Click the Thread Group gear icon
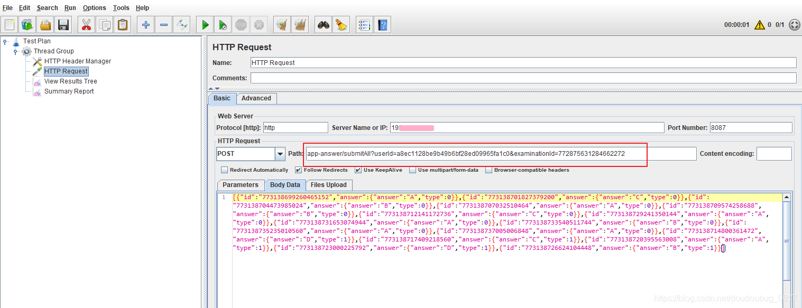This screenshot has width=802, height=308. (26, 51)
